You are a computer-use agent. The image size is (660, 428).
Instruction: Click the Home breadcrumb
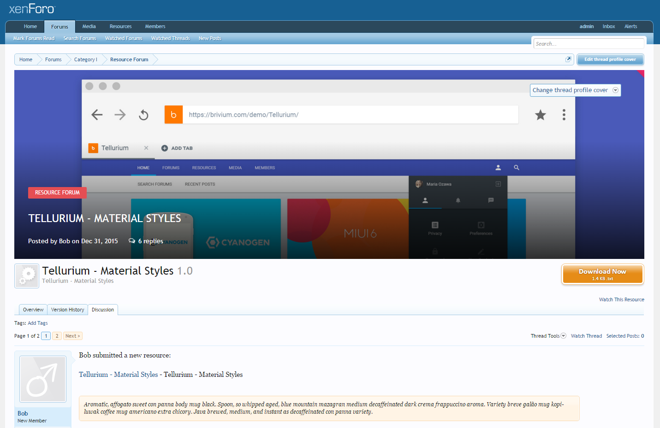(x=26, y=59)
